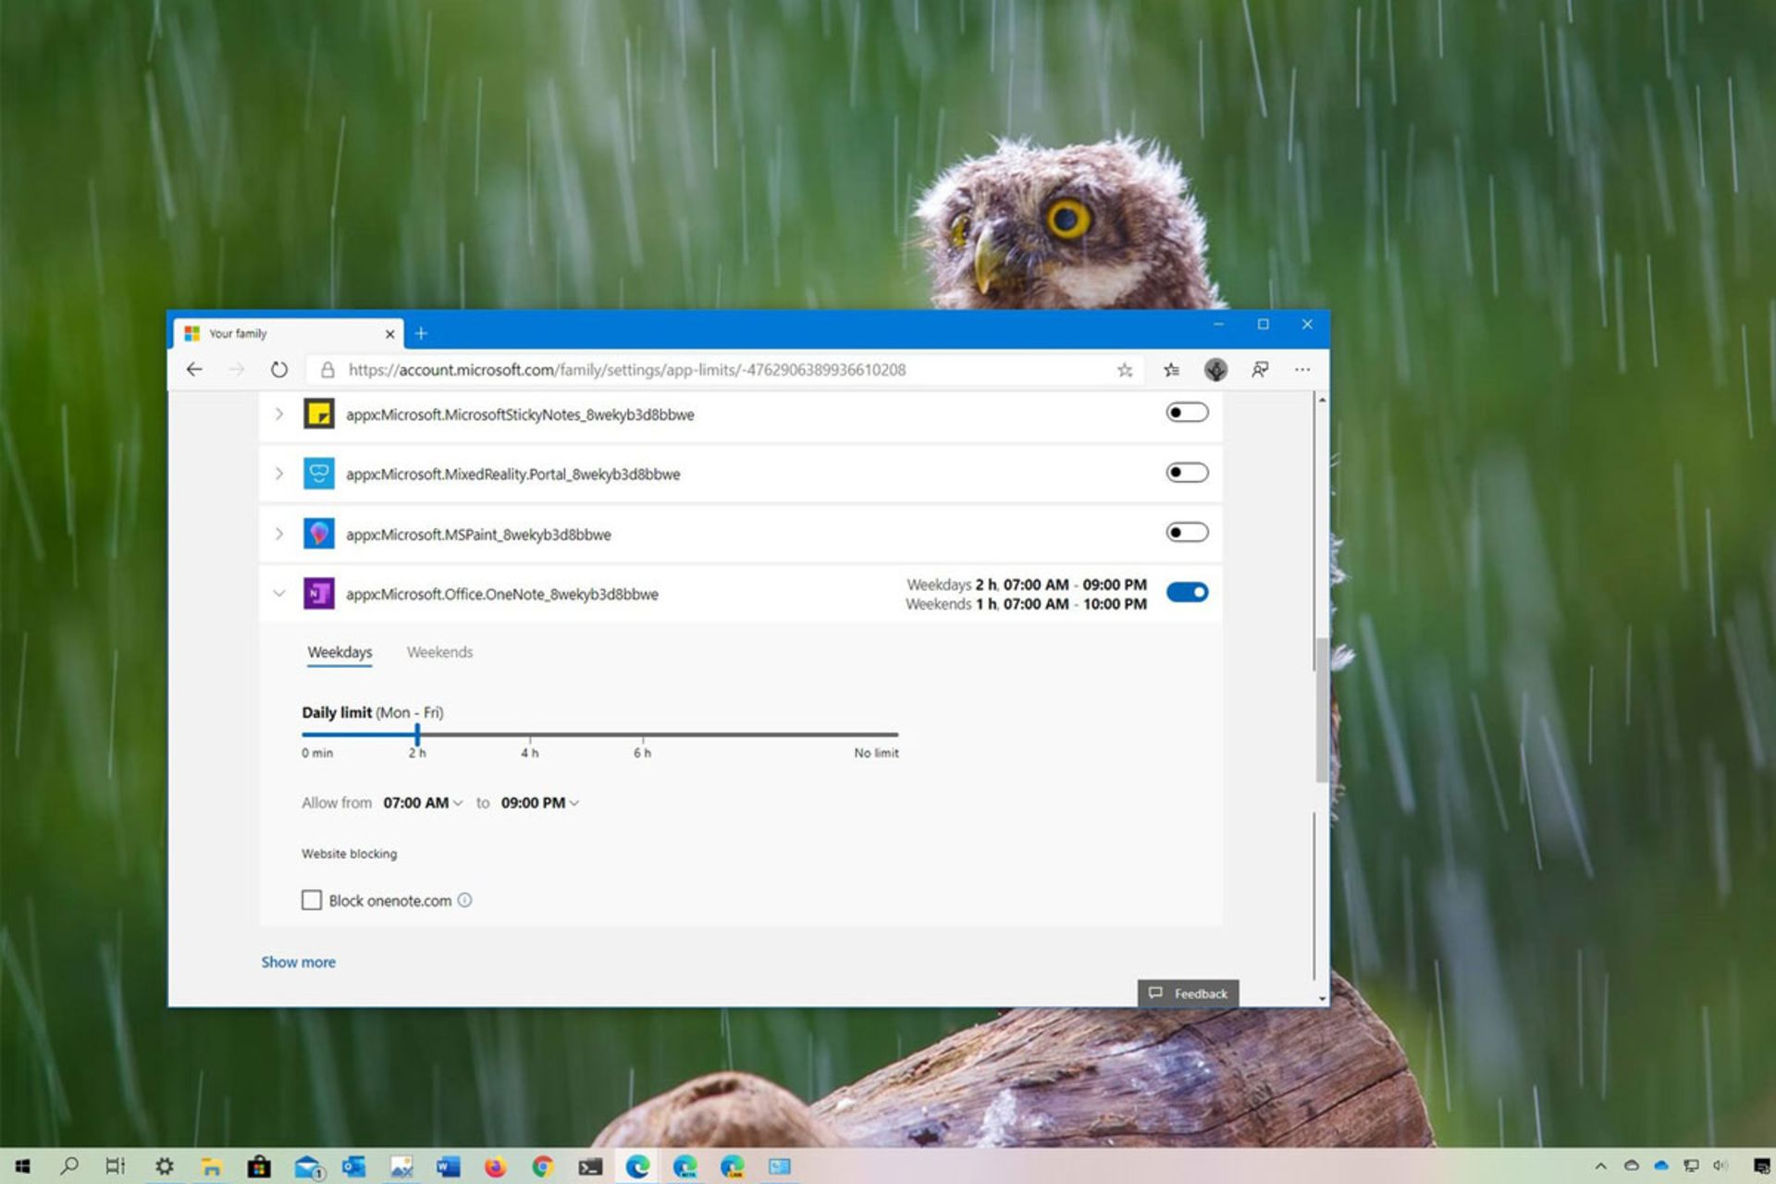
Task: Expand the MSPaint app row
Action: 278,534
